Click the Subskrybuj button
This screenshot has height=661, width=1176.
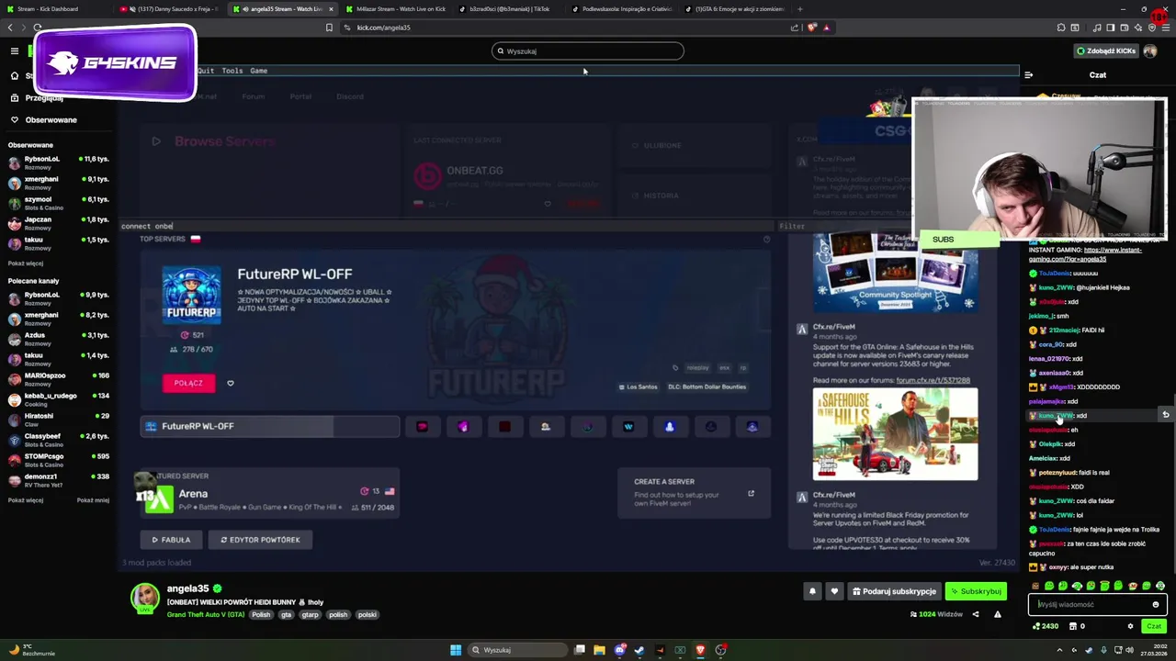(976, 591)
